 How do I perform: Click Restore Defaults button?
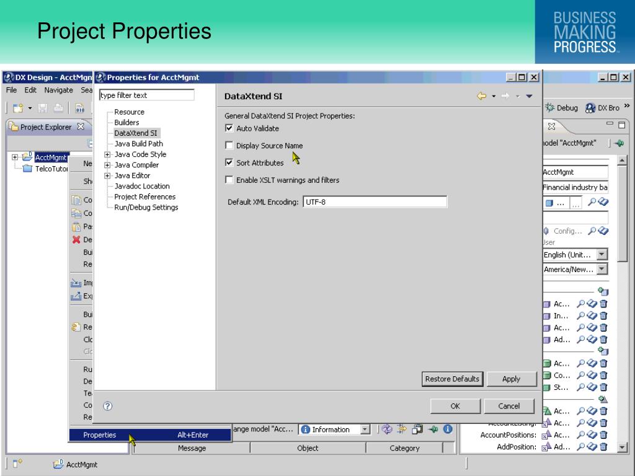pos(452,379)
